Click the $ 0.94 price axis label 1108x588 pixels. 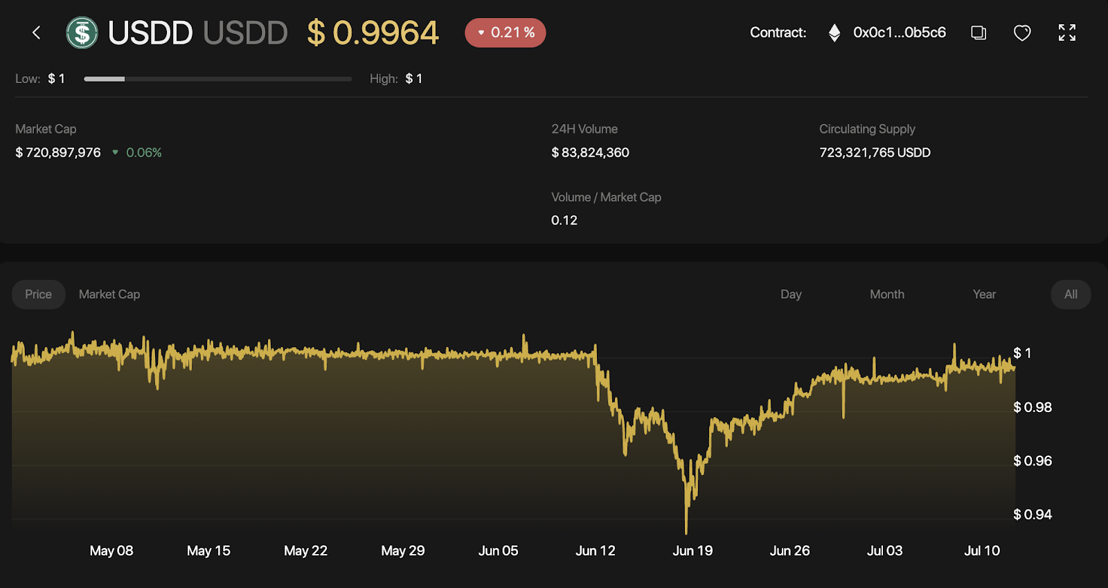tap(1033, 515)
